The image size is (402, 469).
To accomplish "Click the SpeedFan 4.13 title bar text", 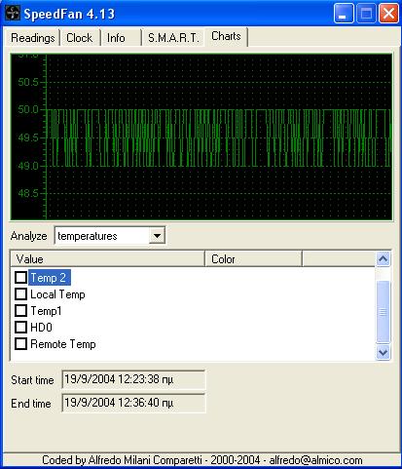I will pos(69,14).
